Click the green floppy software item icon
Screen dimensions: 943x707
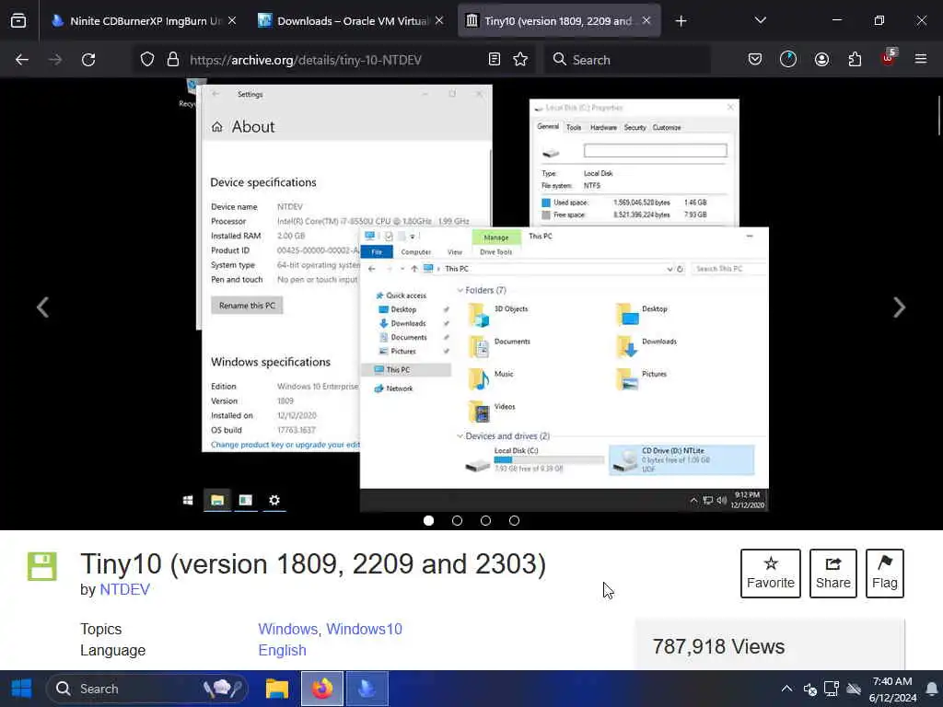[42, 566]
